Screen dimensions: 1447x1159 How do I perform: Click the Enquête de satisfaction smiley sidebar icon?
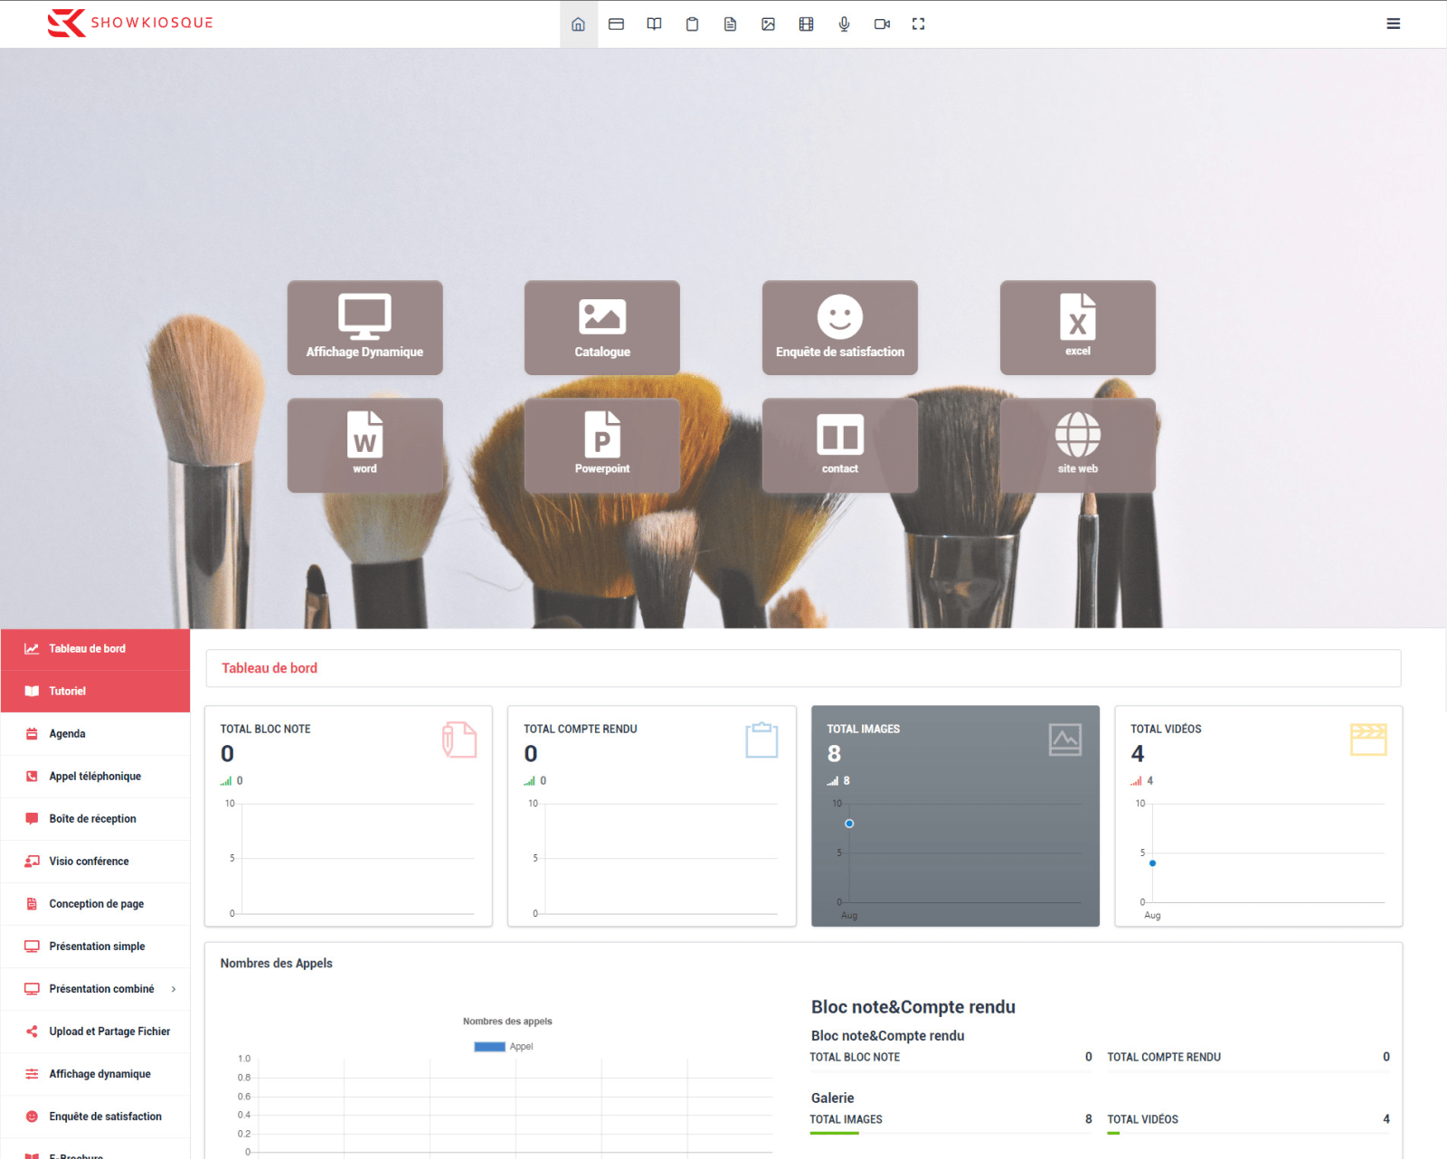[x=32, y=1117]
